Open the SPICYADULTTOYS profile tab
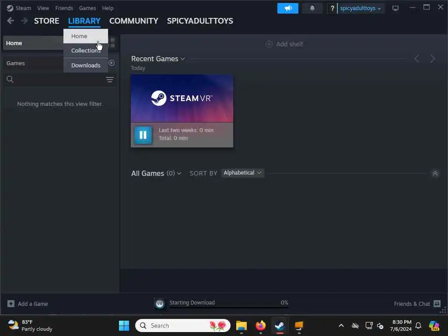This screenshot has width=448, height=336. (200, 21)
